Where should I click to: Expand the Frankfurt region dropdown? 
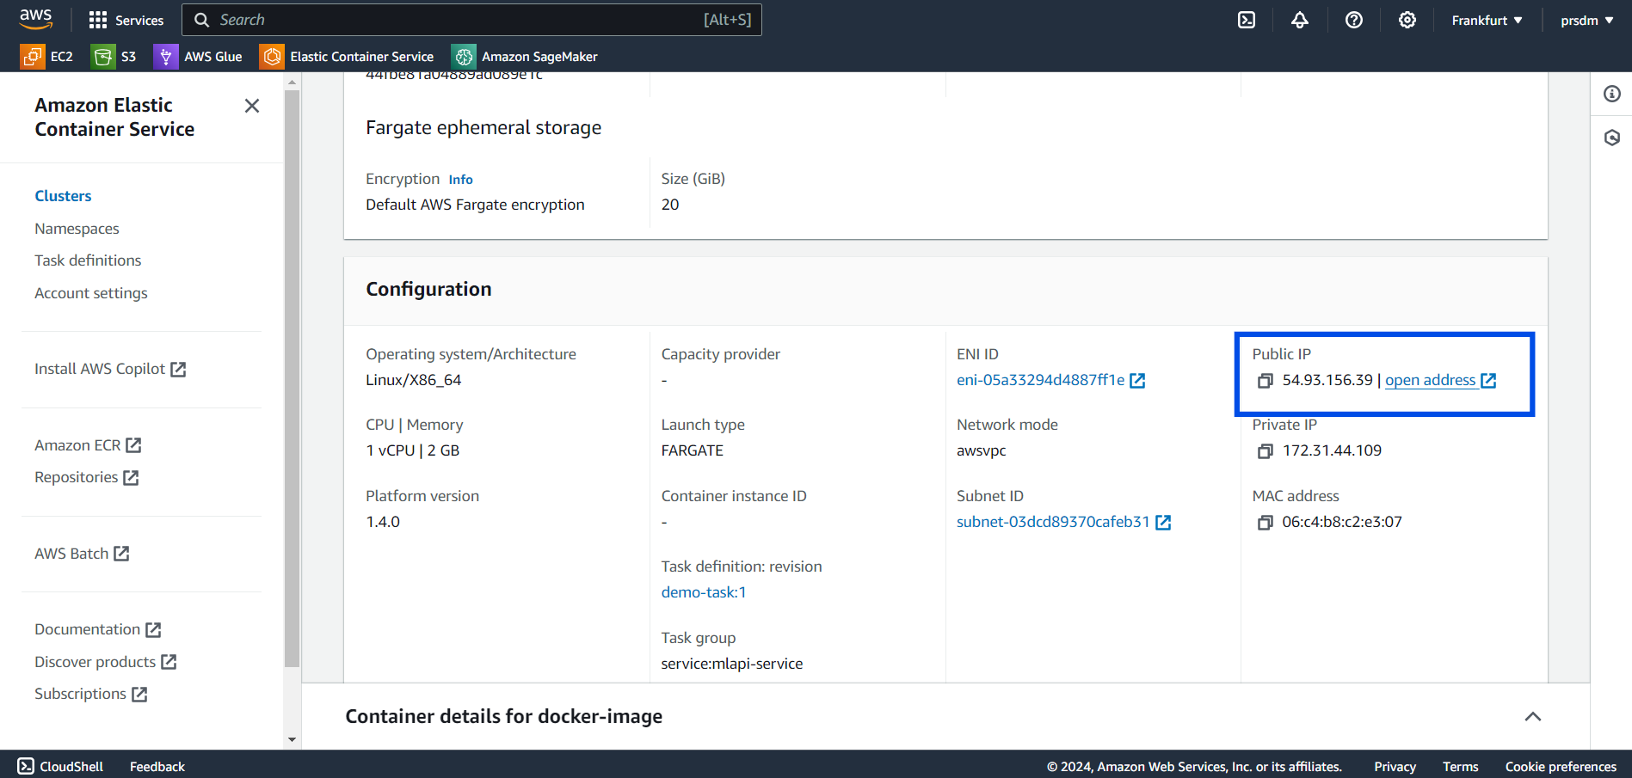pos(1487,21)
